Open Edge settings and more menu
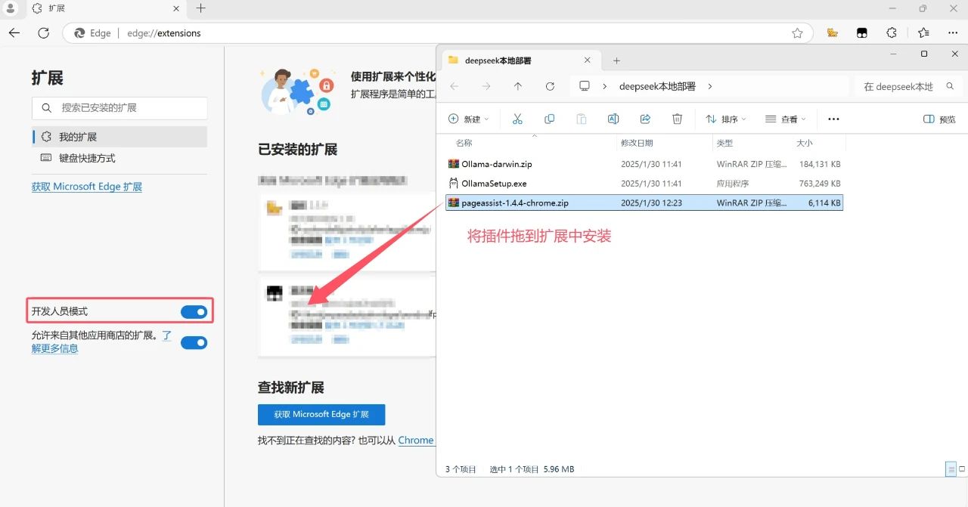 point(953,33)
